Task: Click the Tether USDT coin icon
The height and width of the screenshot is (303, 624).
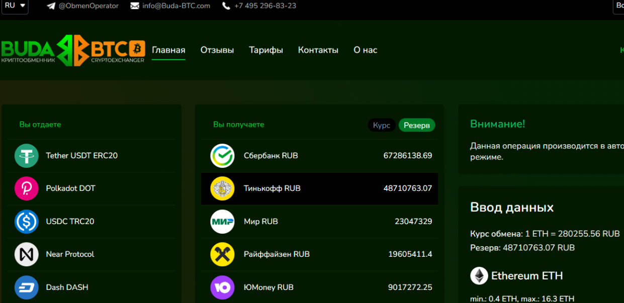Action: pyautogui.click(x=27, y=156)
